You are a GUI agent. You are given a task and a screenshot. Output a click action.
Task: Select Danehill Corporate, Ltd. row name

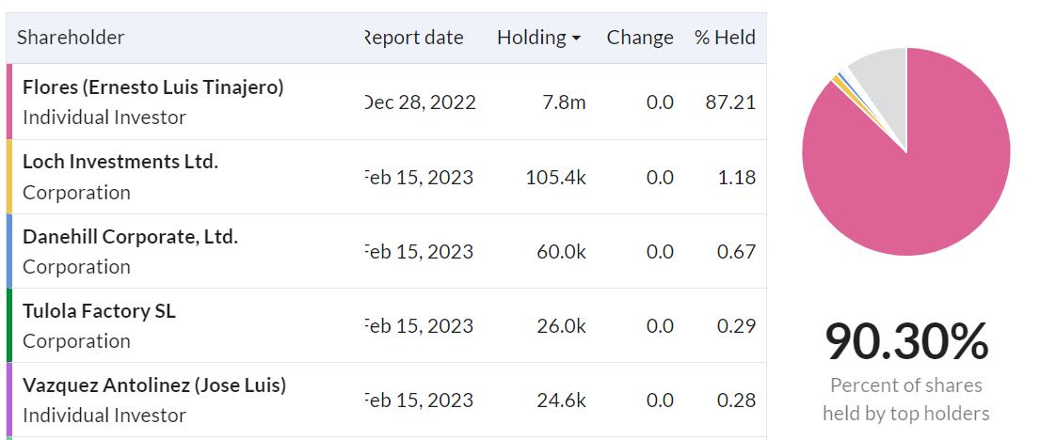[130, 236]
